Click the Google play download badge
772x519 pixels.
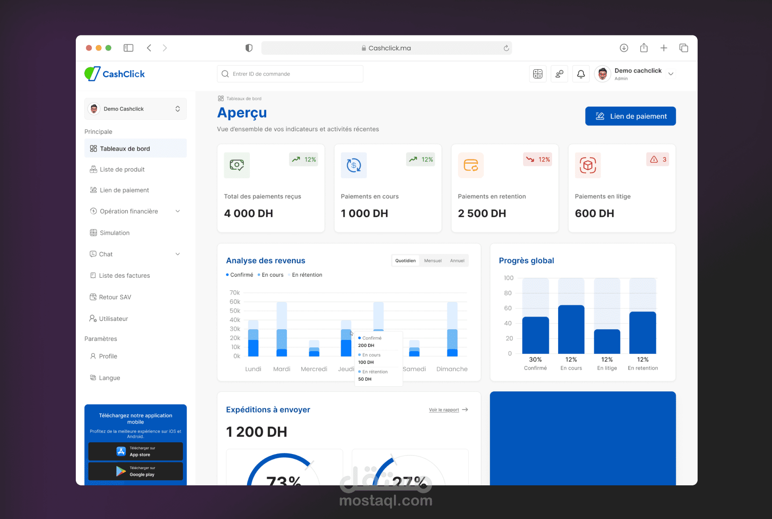pyautogui.click(x=136, y=471)
